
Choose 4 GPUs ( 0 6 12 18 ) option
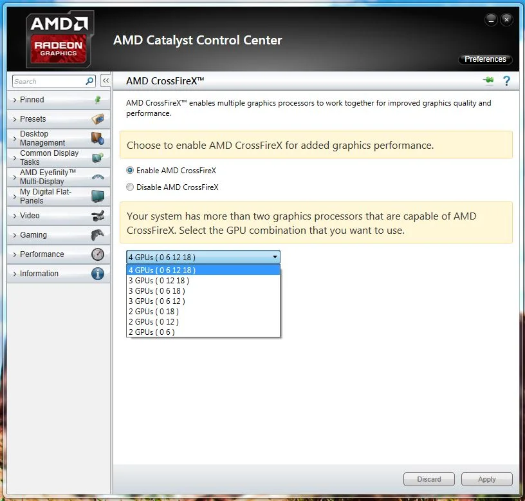(203, 270)
